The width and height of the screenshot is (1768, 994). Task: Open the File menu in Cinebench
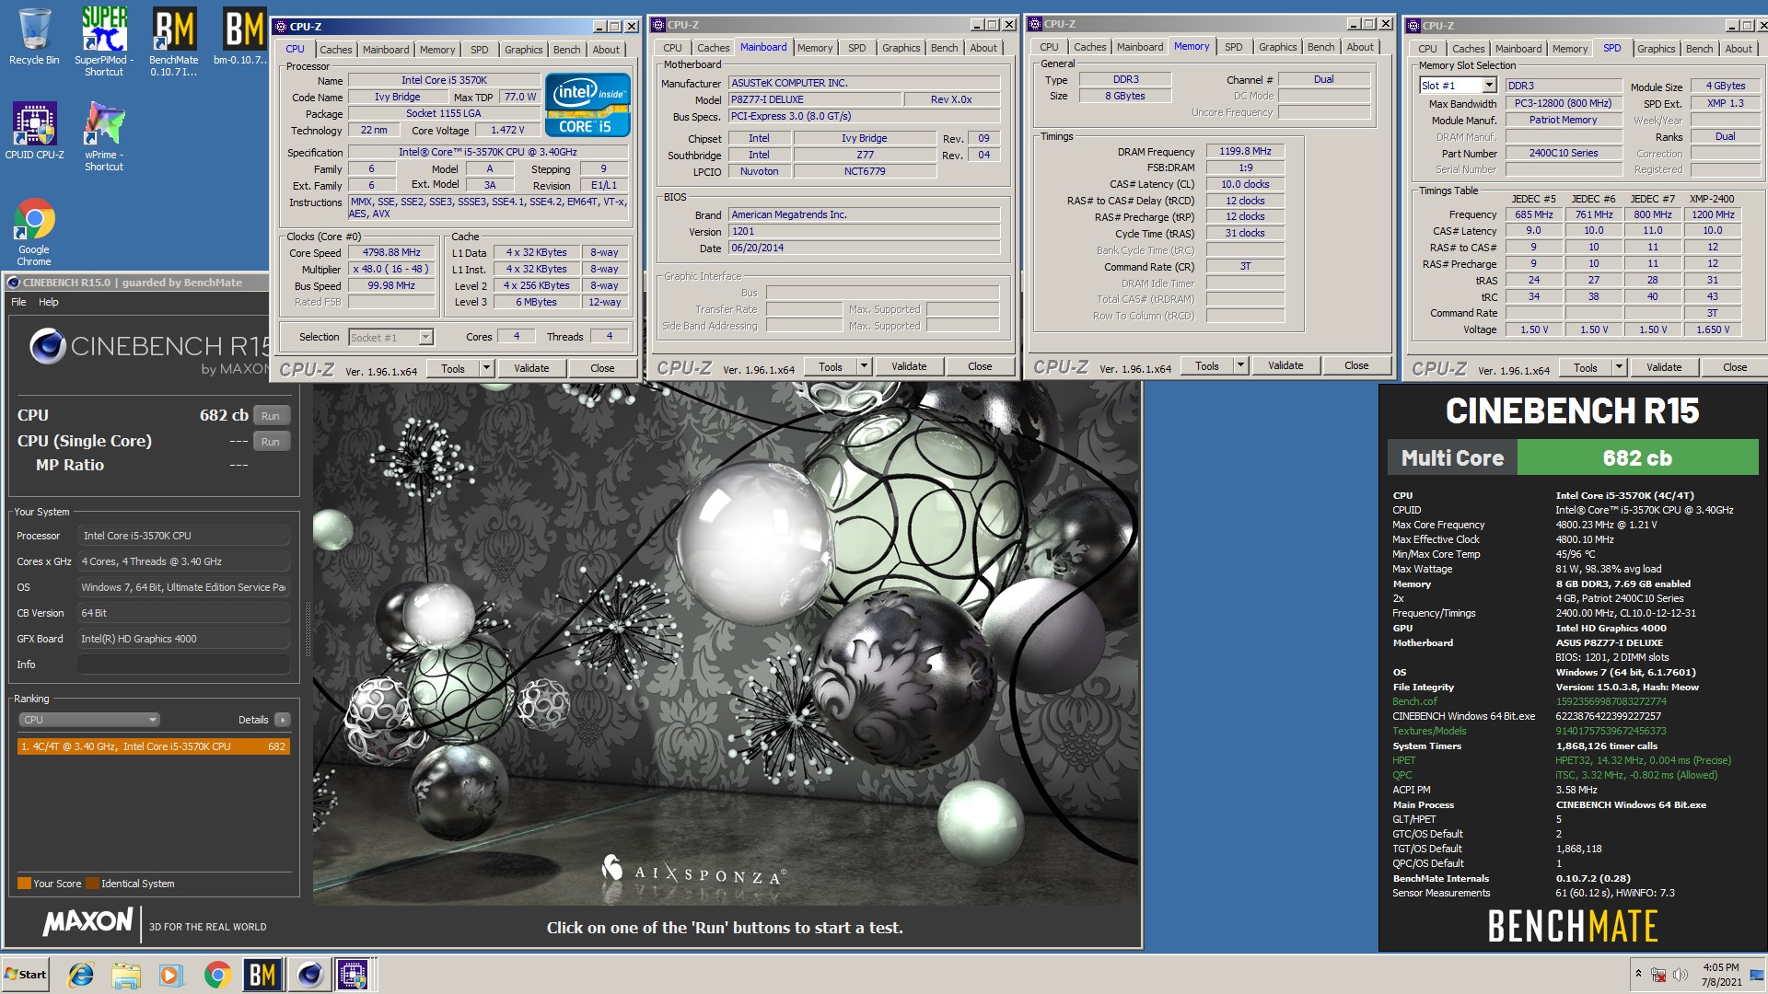(x=18, y=302)
